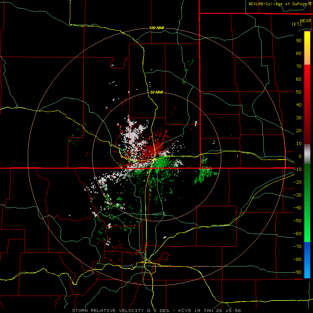Click the "STORM RELATIVE VELOCITY" product caption
The image size is (313, 313).
[x=108, y=311]
